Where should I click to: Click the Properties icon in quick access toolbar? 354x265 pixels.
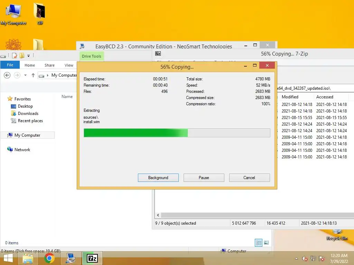click(x=15, y=56)
